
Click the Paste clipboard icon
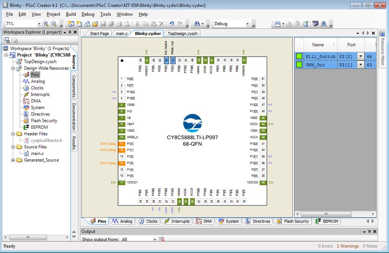[x=153, y=24]
